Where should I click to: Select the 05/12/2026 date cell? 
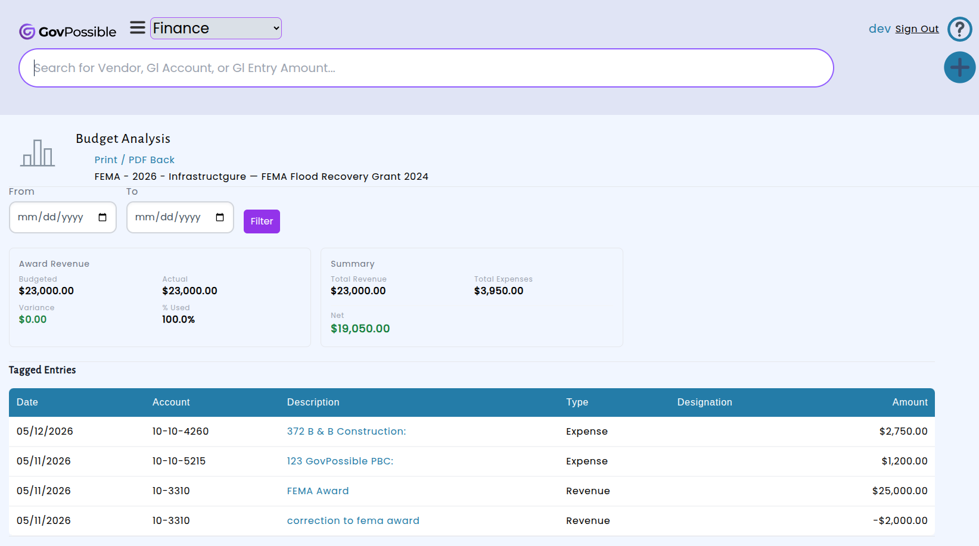(x=45, y=431)
